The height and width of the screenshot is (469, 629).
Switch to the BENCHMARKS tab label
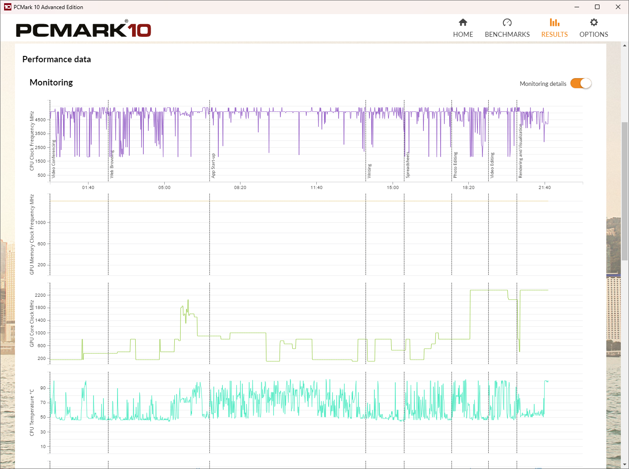pos(507,35)
